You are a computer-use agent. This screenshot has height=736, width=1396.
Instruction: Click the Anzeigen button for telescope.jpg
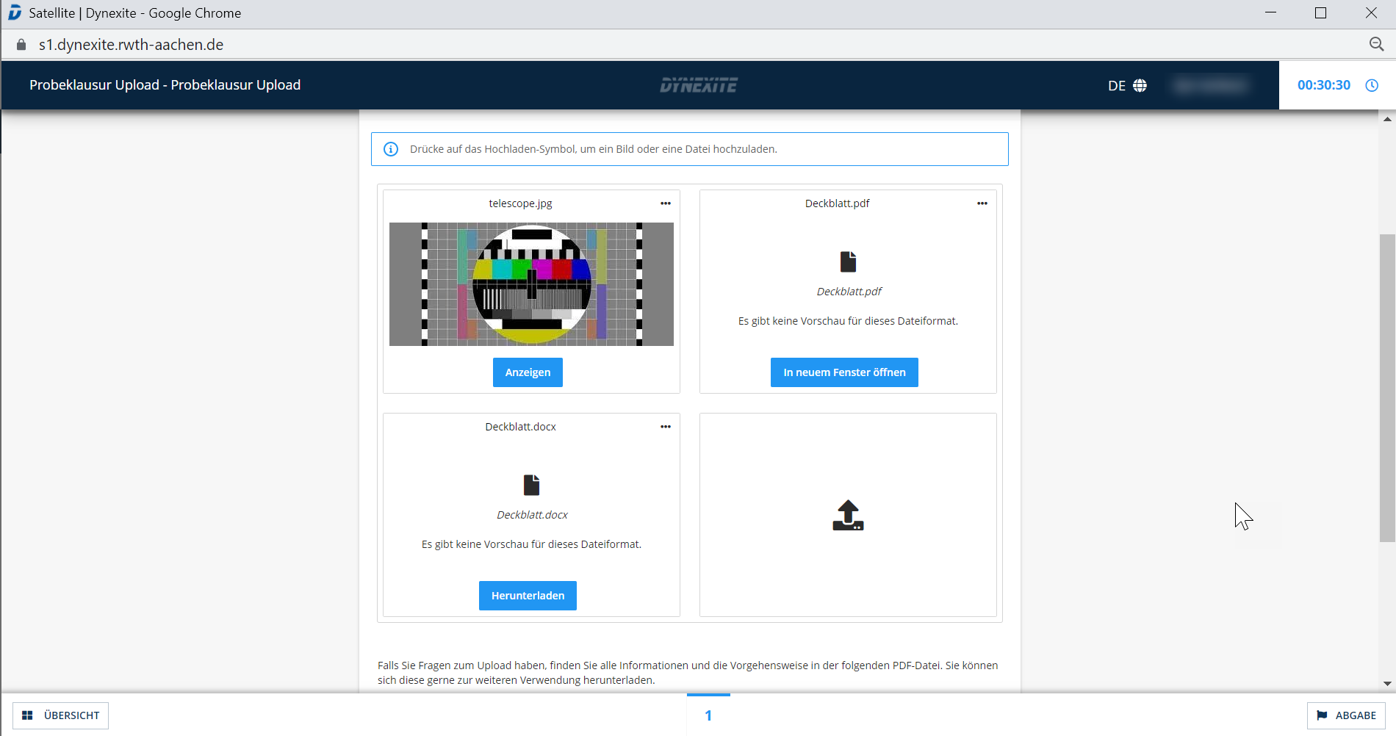[528, 372]
